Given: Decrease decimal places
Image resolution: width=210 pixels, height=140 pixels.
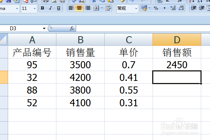Looking at the screenshot, I should [181, 8].
